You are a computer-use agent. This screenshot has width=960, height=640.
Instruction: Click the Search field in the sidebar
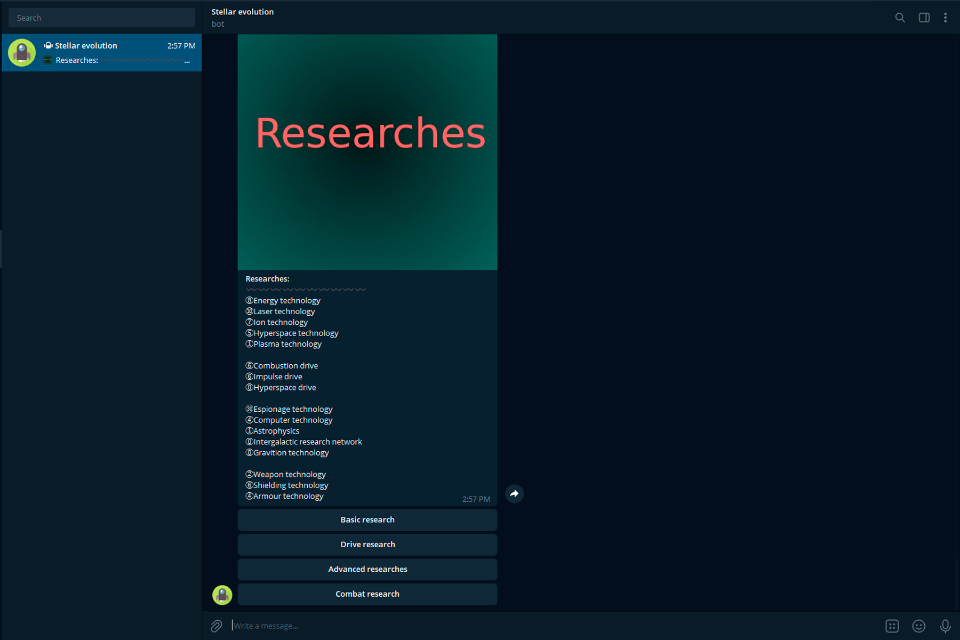(101, 18)
